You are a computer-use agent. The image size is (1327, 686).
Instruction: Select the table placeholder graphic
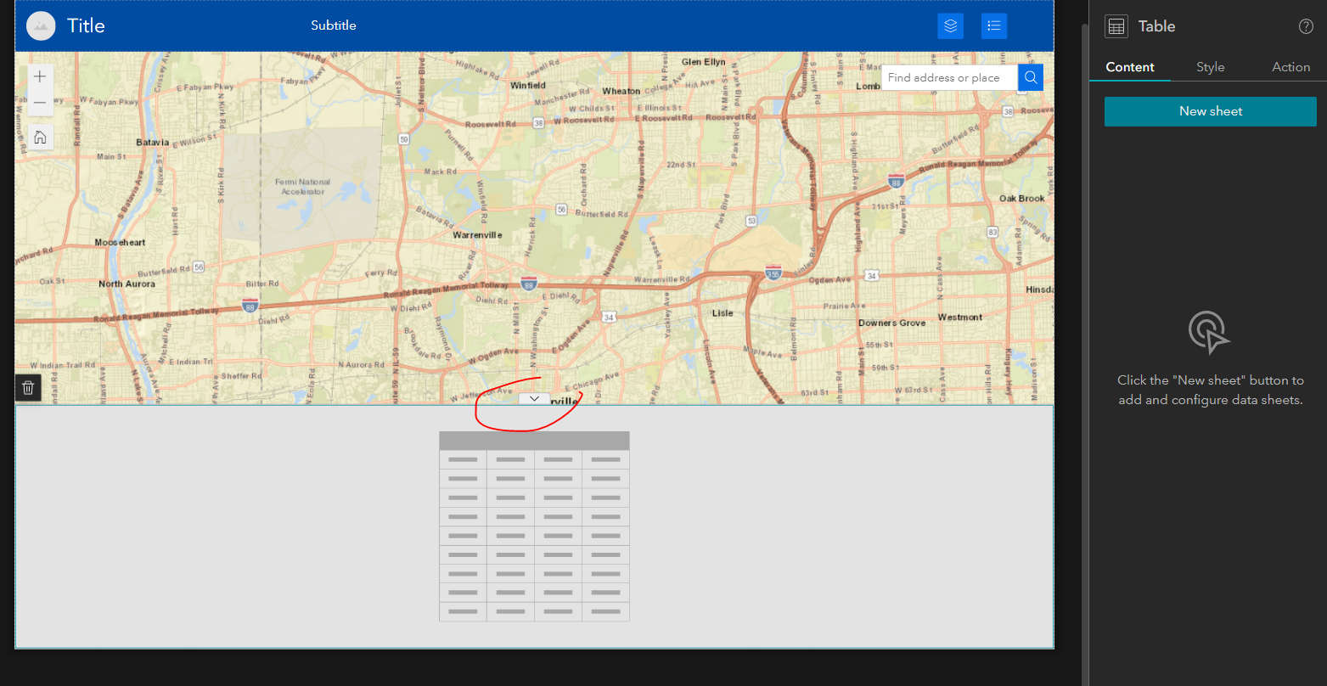[x=533, y=526]
